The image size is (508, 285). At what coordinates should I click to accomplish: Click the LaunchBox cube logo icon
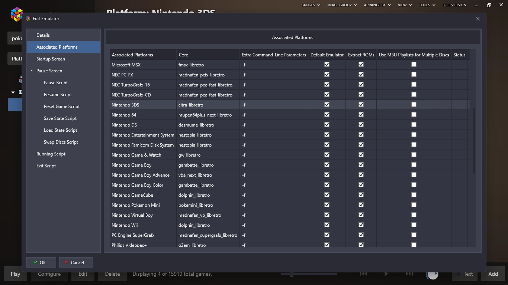(16, 14)
